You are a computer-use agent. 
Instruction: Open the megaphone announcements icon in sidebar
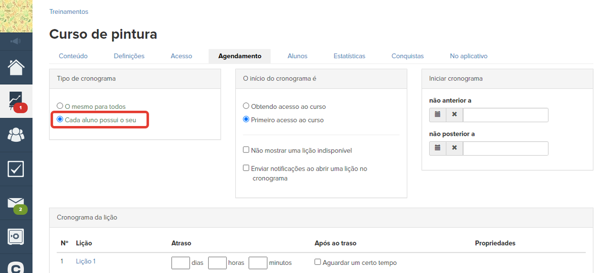(x=16, y=41)
